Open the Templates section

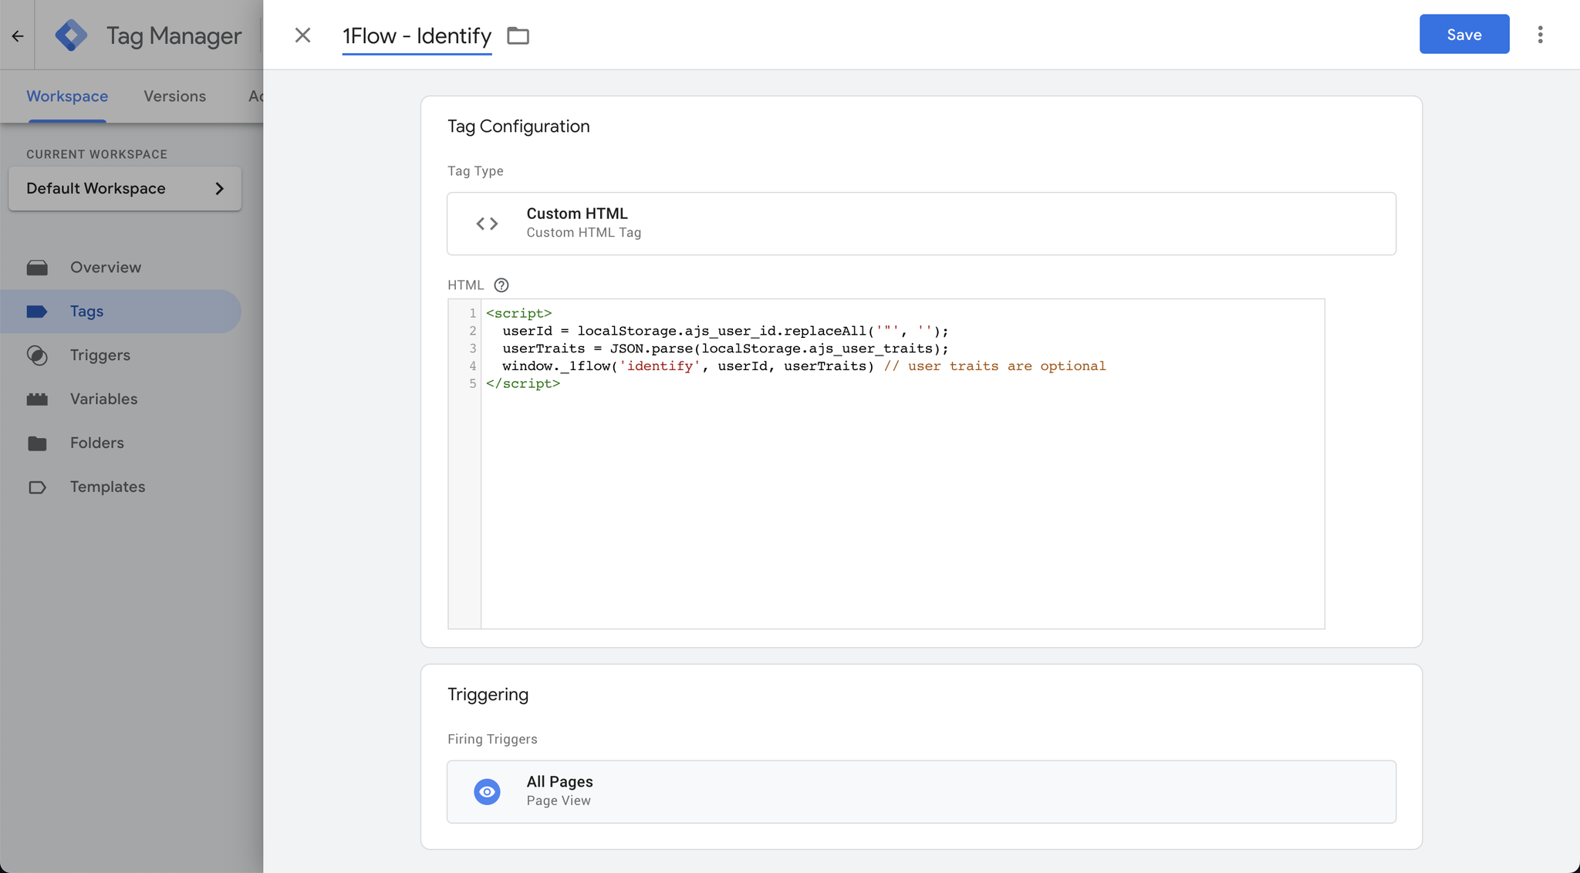(108, 487)
